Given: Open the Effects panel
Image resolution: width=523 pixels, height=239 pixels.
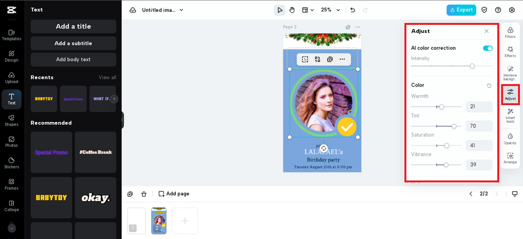Looking at the screenshot, I should point(510,52).
